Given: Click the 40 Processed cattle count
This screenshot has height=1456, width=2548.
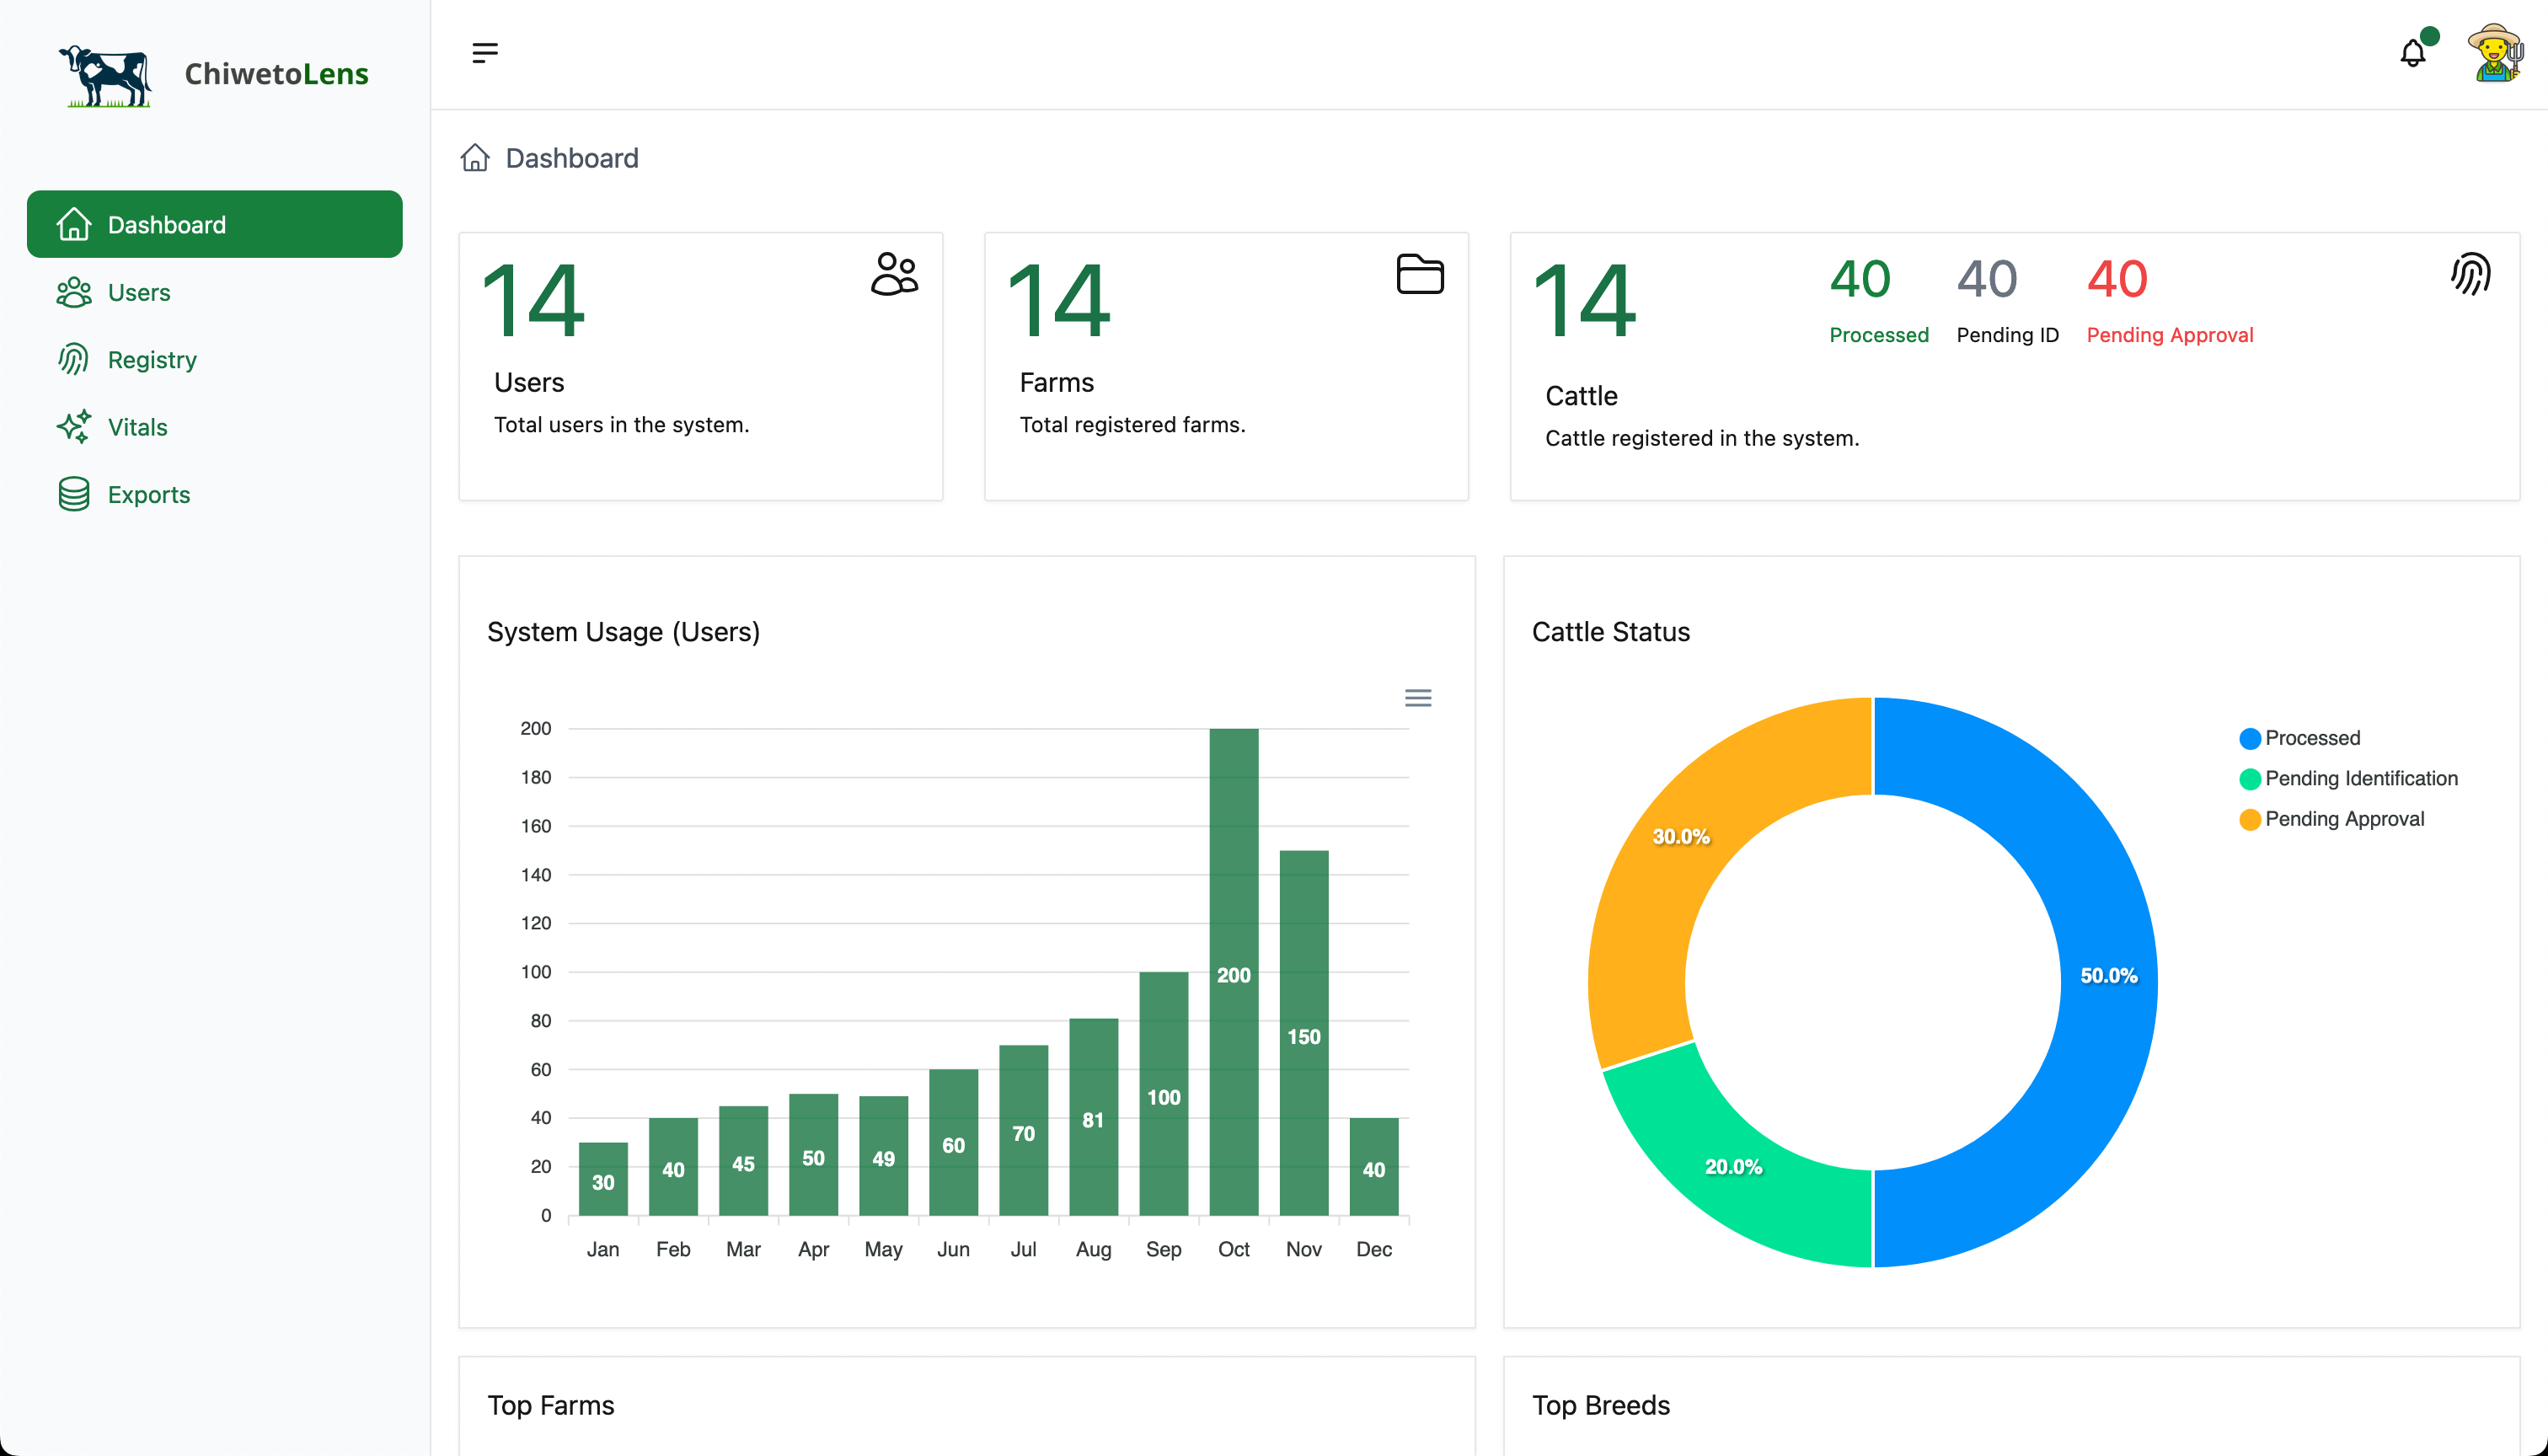Looking at the screenshot, I should pos(1860,279).
